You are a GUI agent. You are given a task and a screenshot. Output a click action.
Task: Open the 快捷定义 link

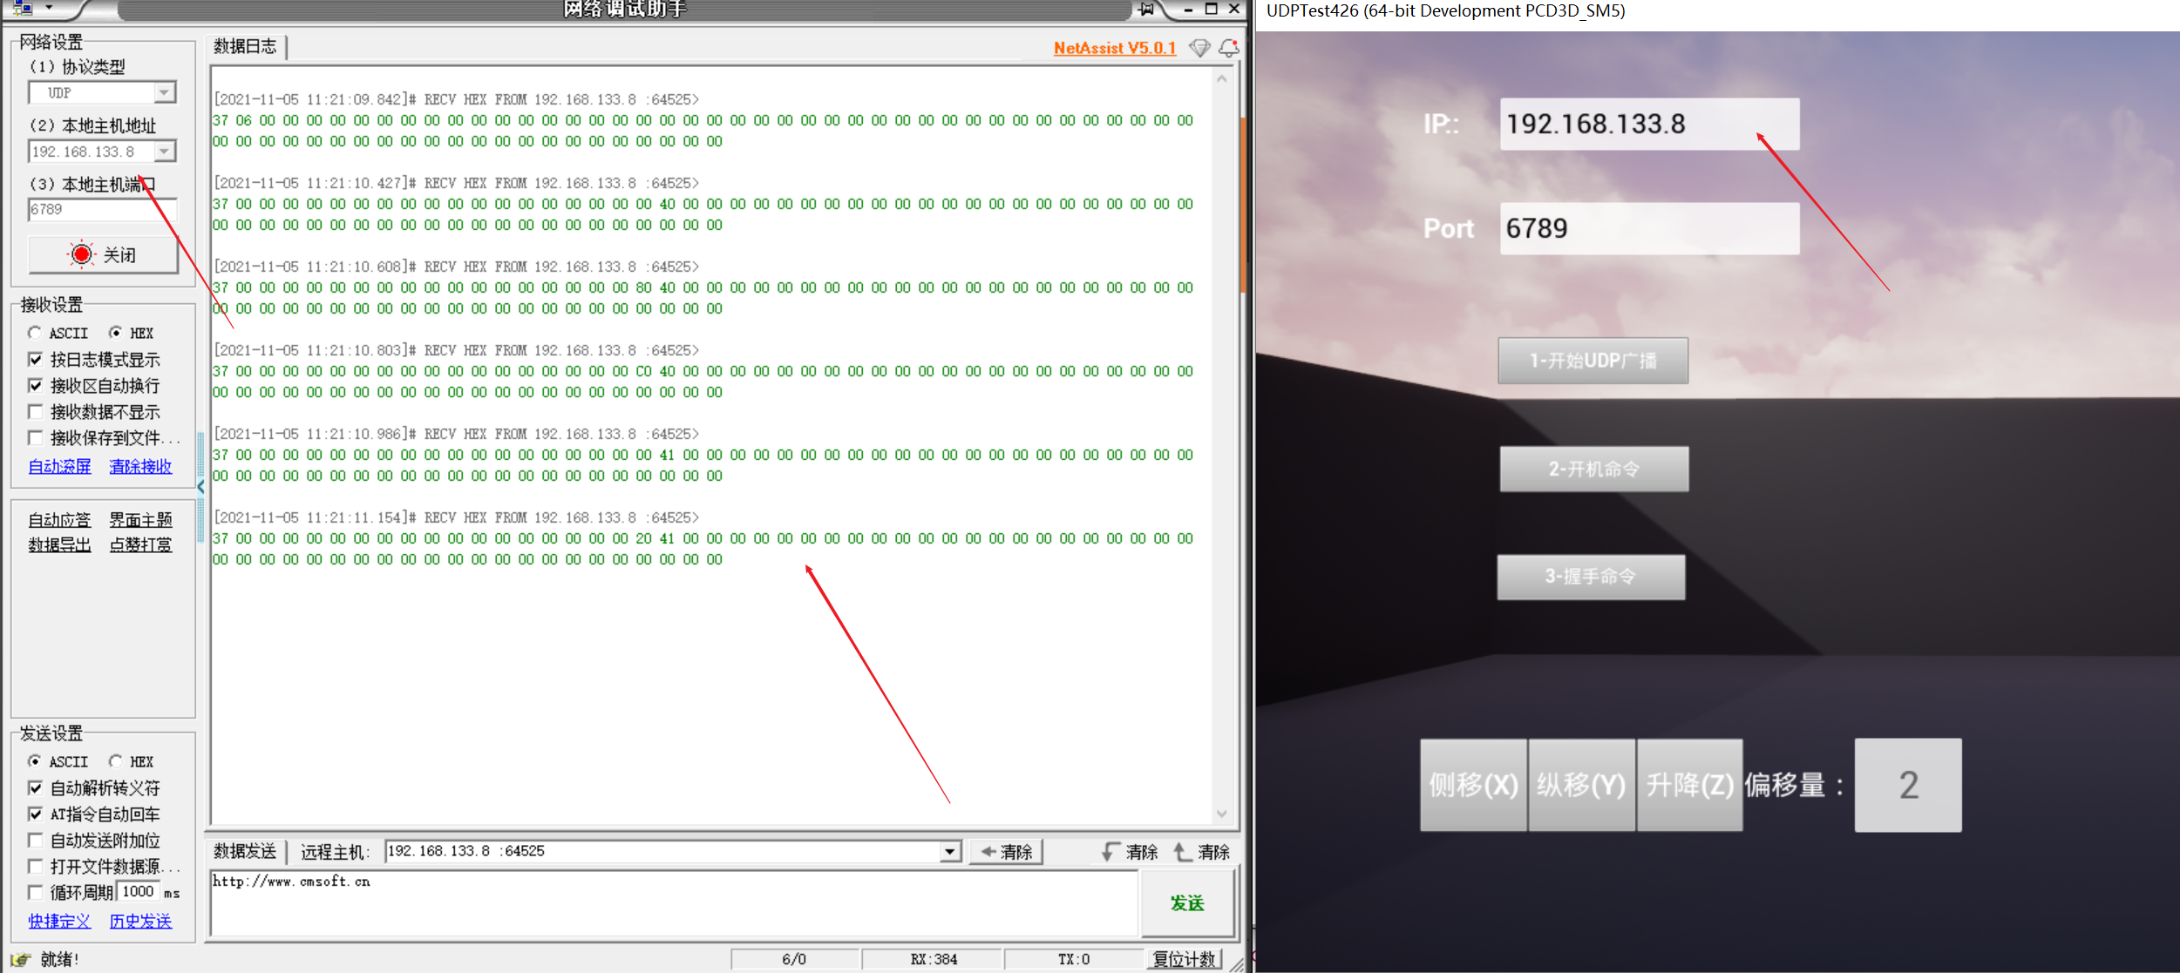(x=59, y=922)
